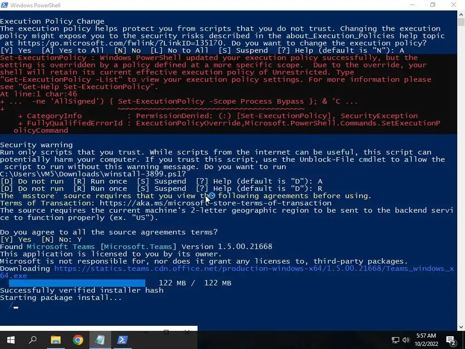Open the notification center icon

pos(451,340)
